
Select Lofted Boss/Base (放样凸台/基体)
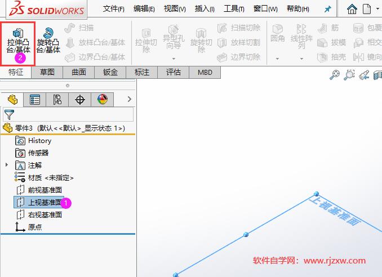(95, 43)
